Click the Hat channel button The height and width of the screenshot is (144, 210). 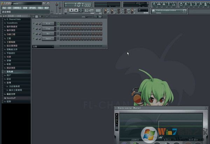48,34
